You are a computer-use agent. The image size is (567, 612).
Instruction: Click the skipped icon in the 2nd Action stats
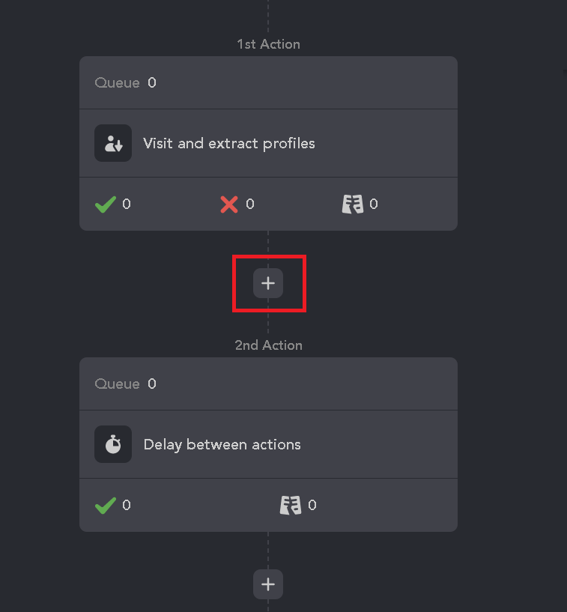291,506
